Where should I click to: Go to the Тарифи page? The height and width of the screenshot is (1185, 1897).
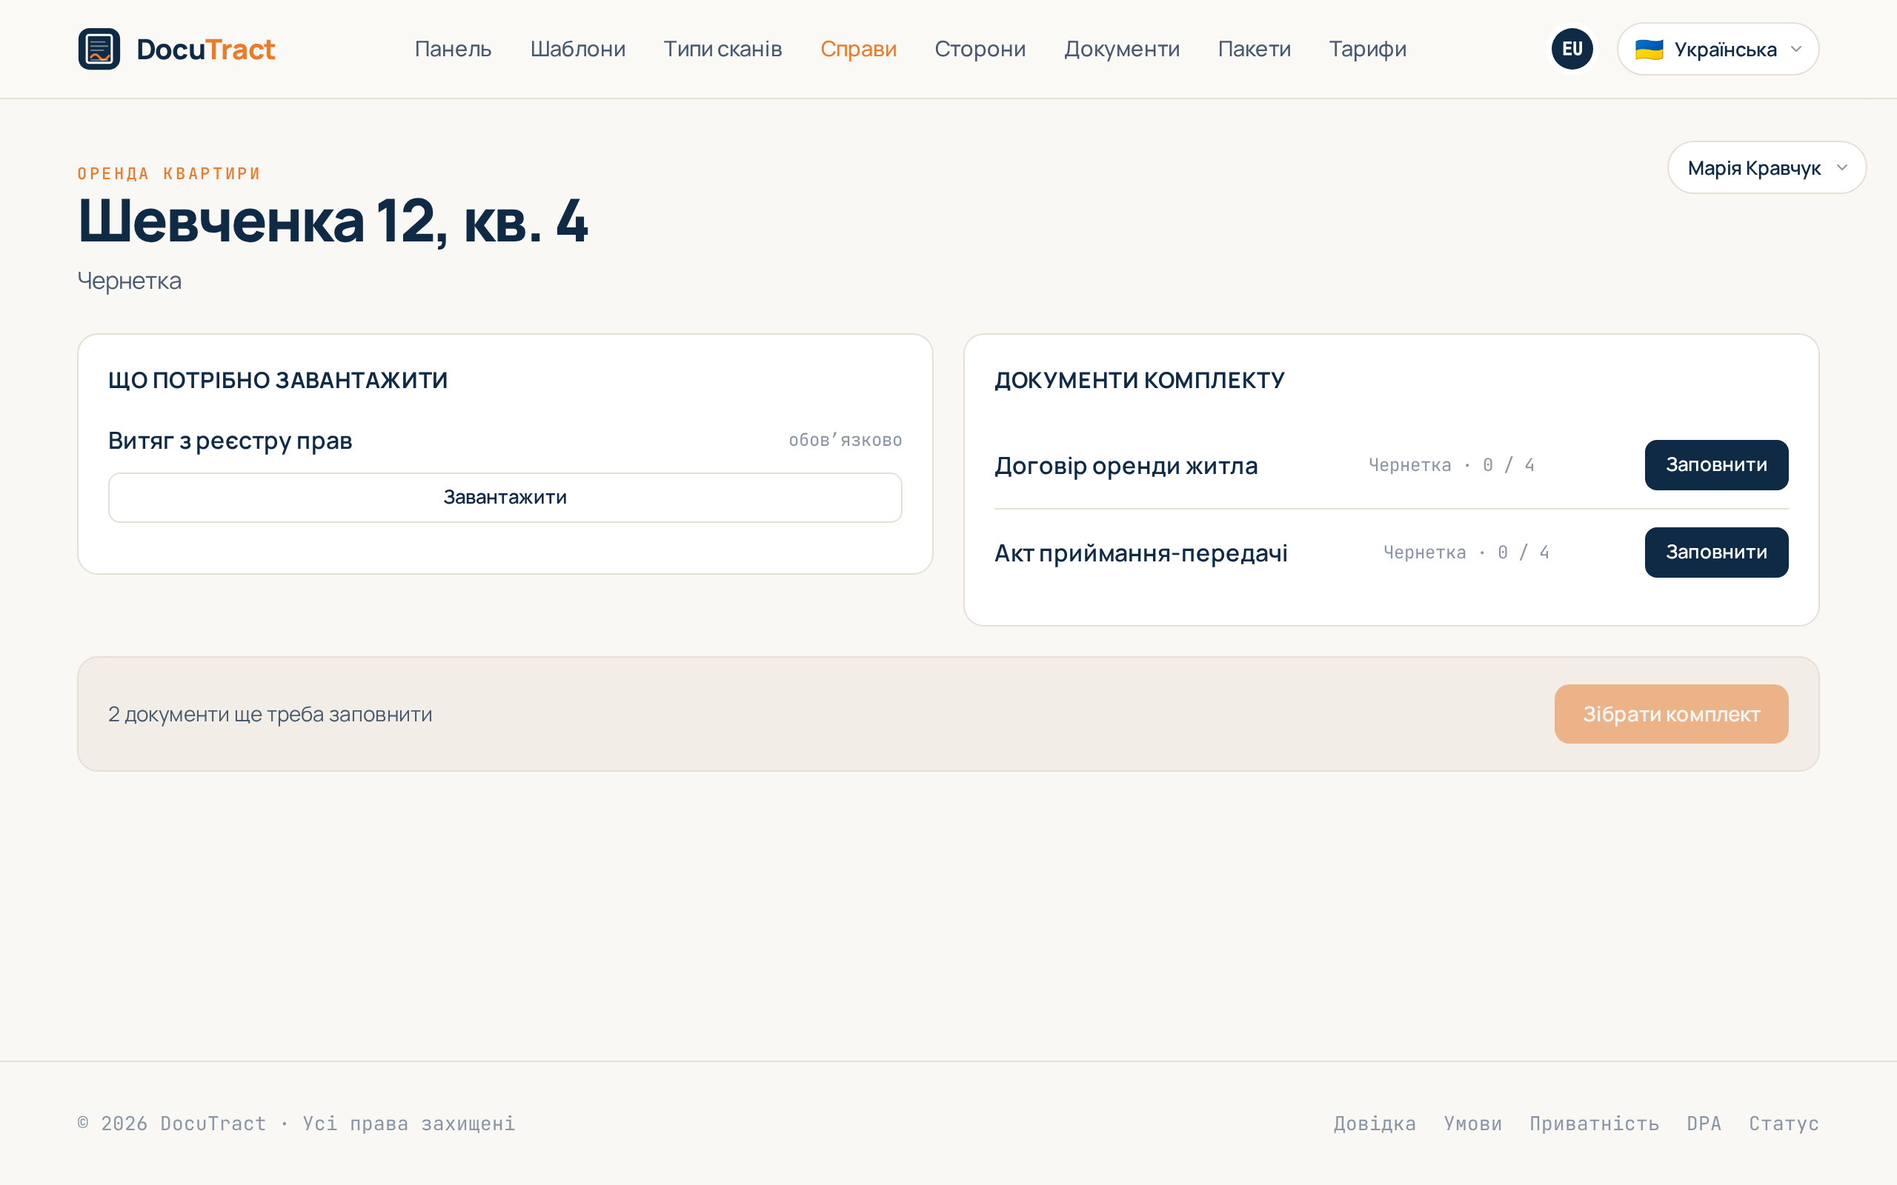coord(1367,49)
